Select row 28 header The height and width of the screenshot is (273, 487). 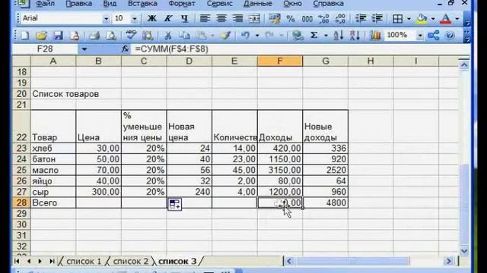coord(21,202)
